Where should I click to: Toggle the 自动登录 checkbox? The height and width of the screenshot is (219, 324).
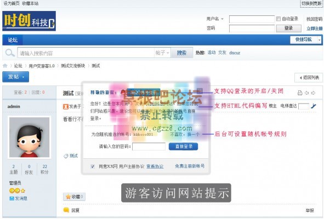(278, 19)
